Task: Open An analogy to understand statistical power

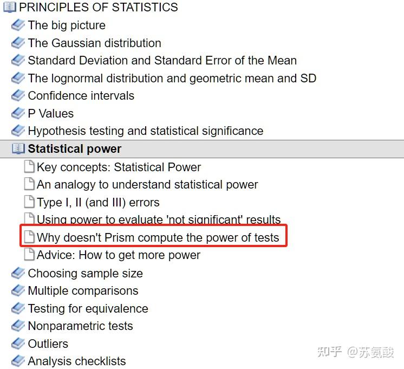Action: [x=147, y=185]
